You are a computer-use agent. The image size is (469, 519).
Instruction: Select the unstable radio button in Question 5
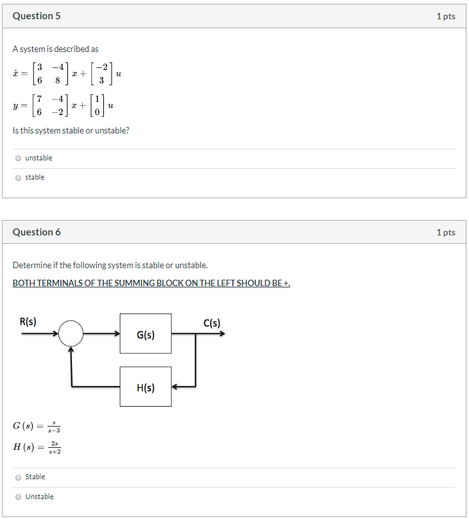(x=18, y=158)
